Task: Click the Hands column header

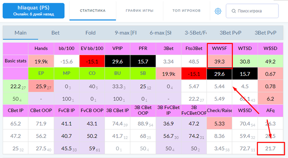Action: point(41,49)
